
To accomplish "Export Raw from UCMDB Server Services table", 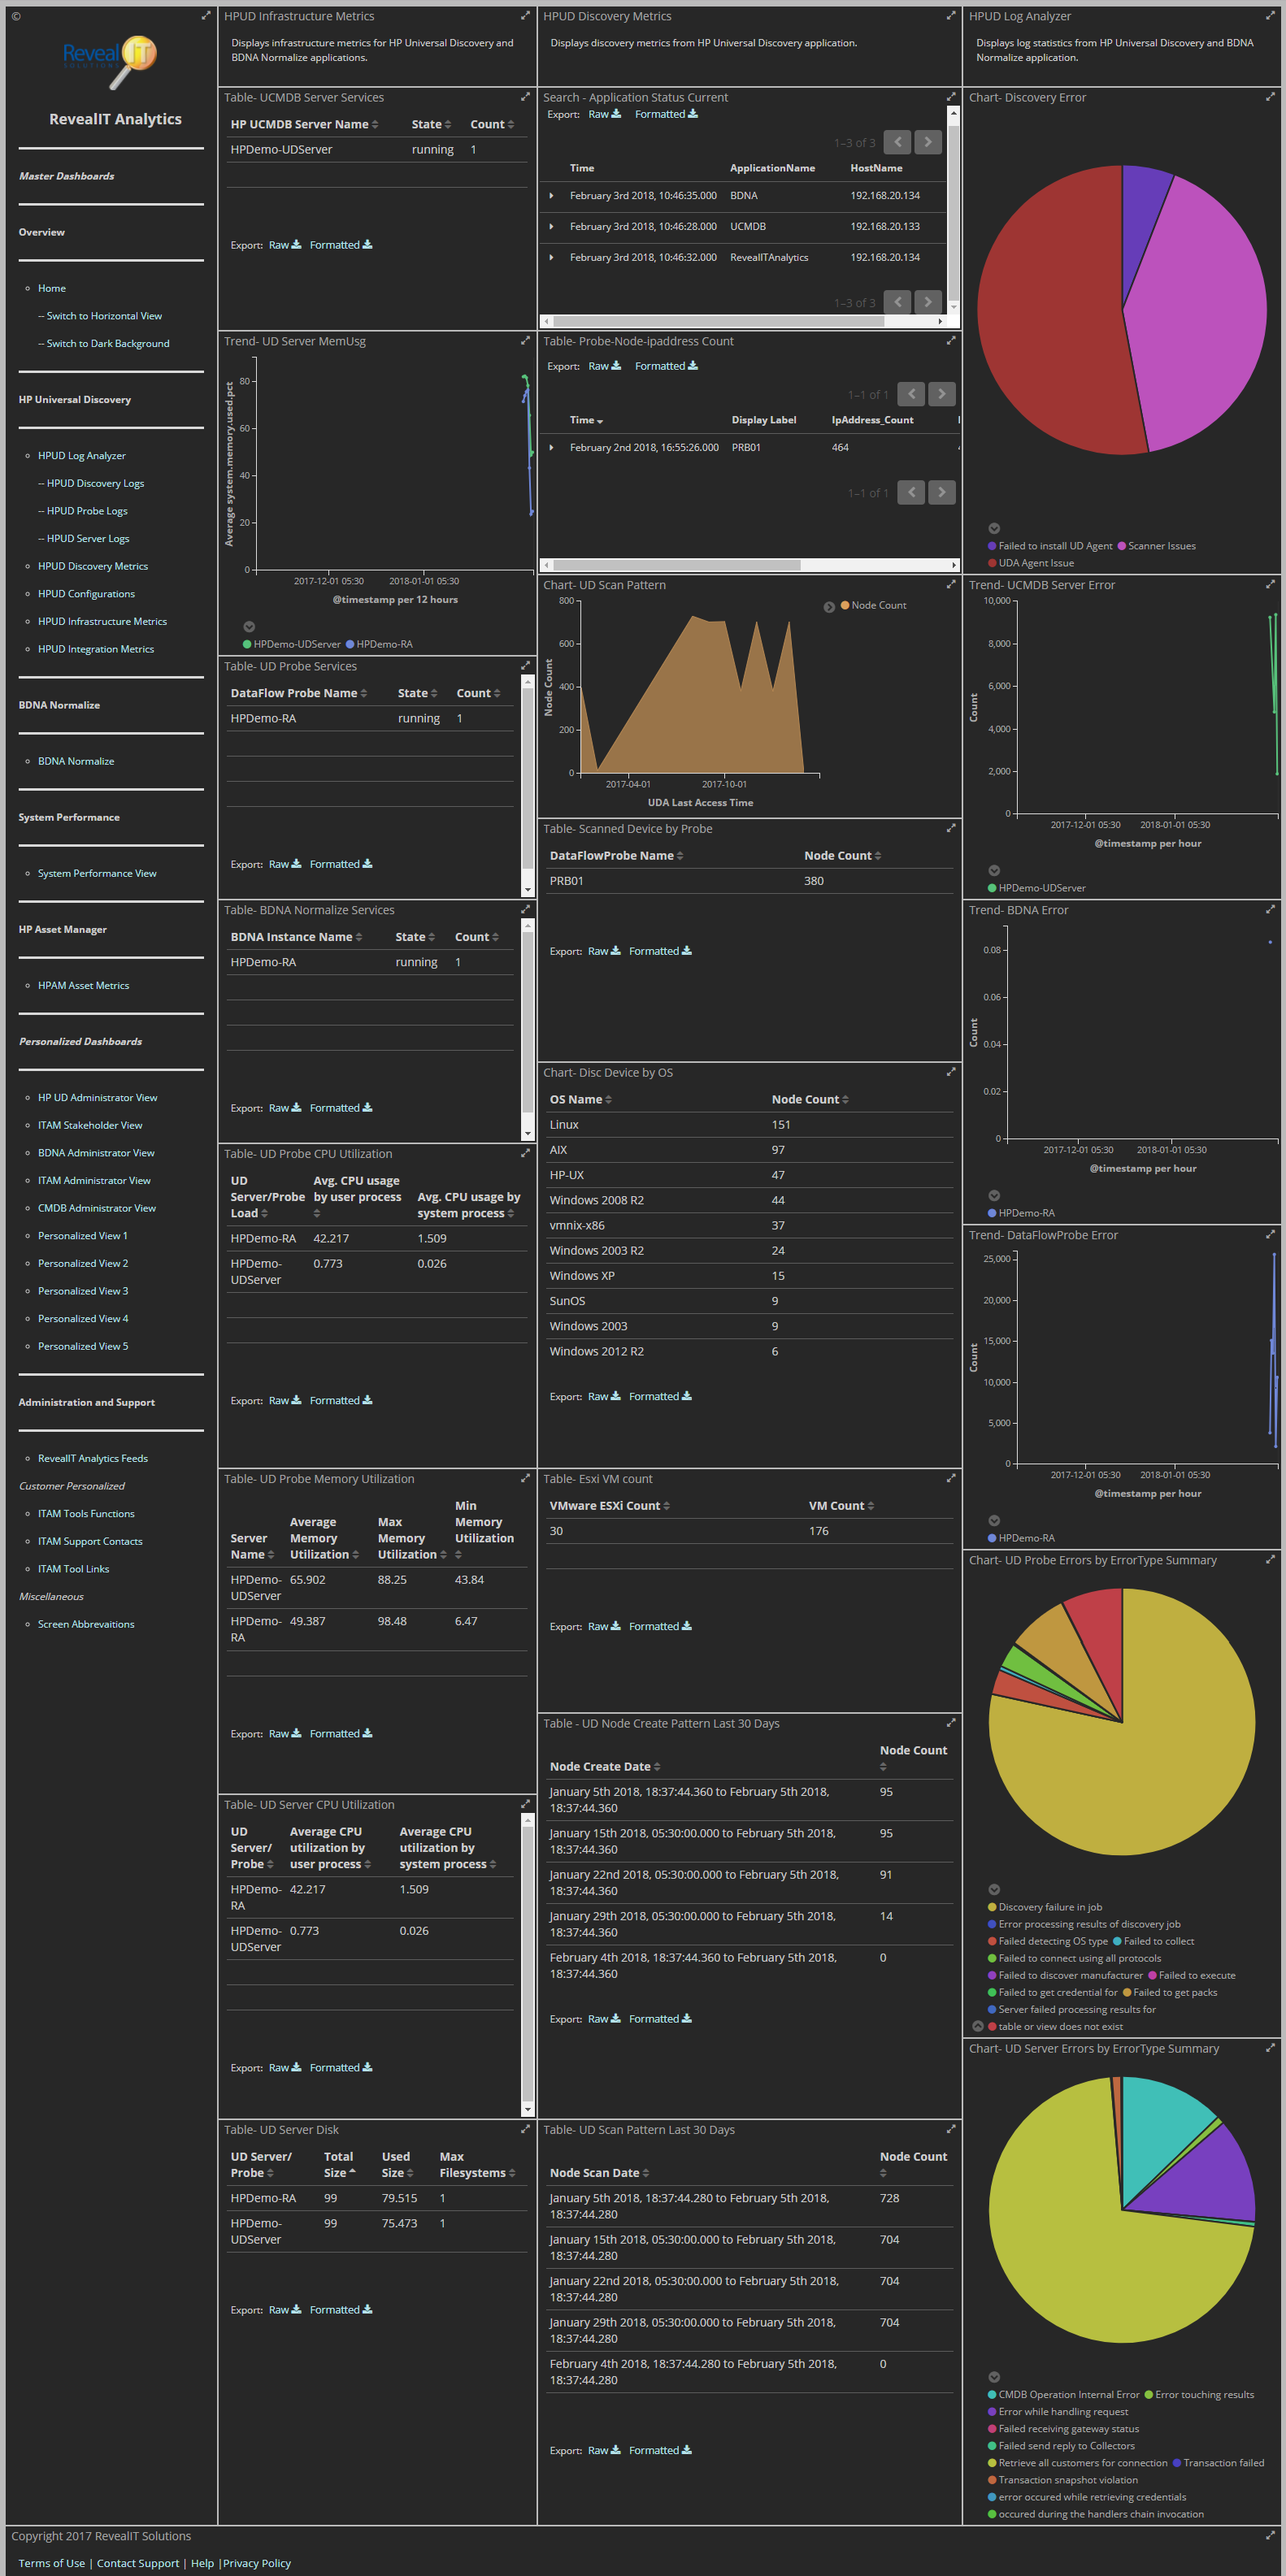I will click(285, 245).
